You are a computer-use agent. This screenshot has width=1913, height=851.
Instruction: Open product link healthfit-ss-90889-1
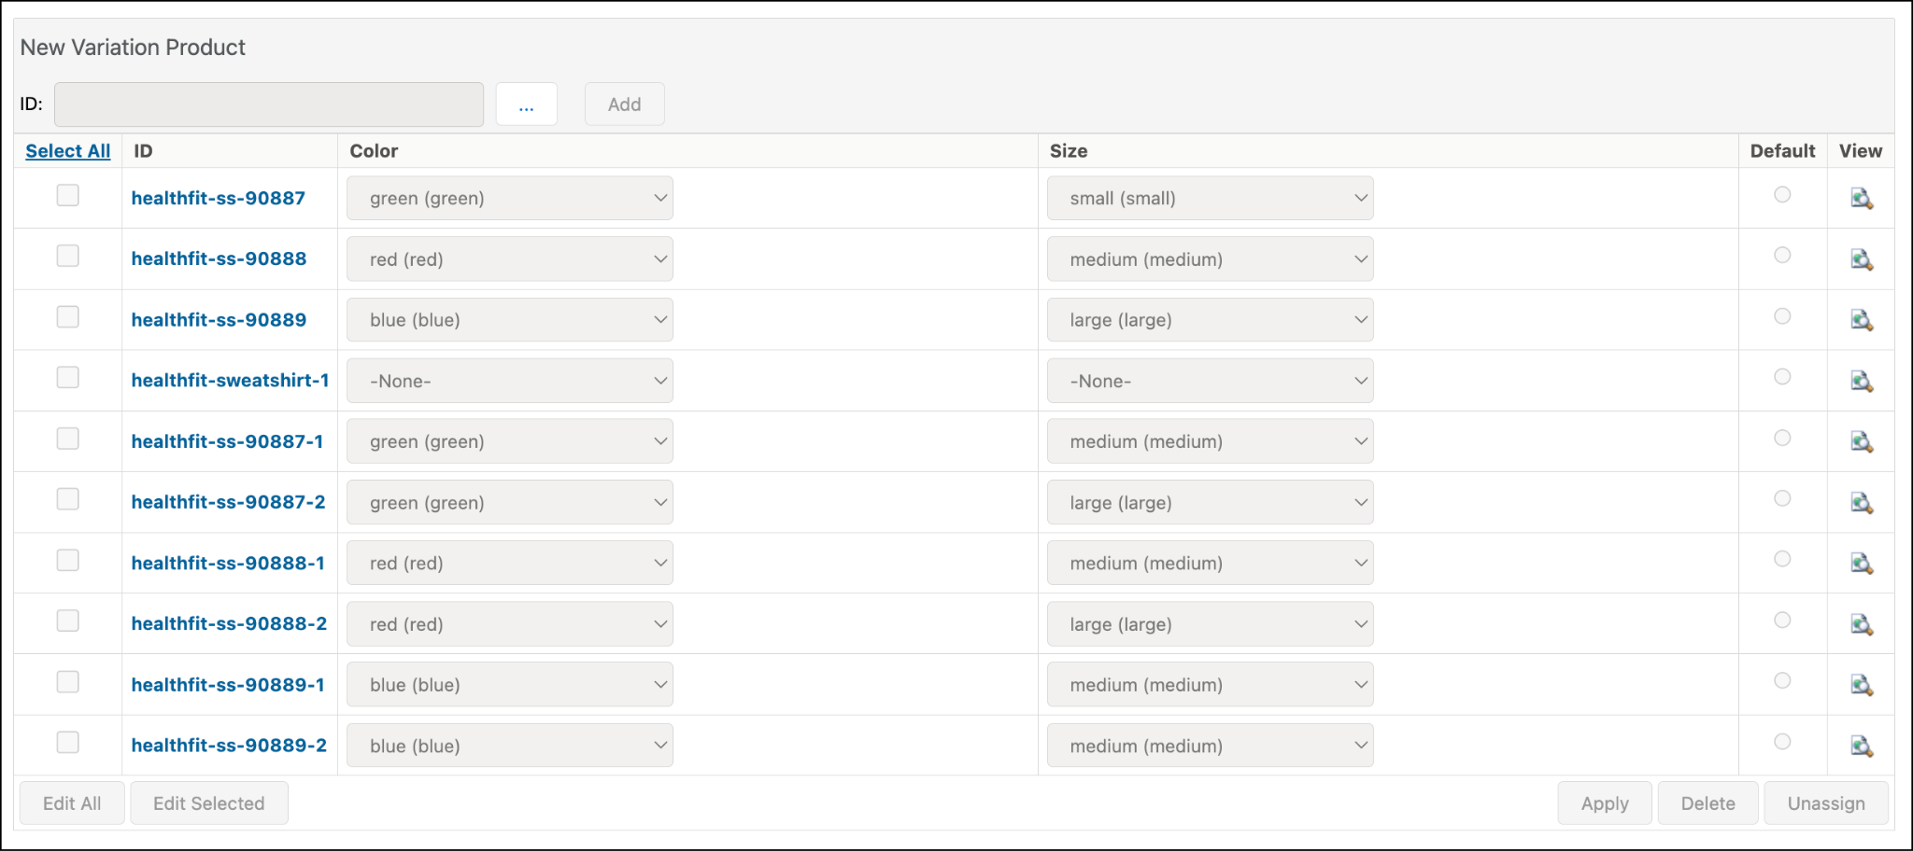pos(228,684)
